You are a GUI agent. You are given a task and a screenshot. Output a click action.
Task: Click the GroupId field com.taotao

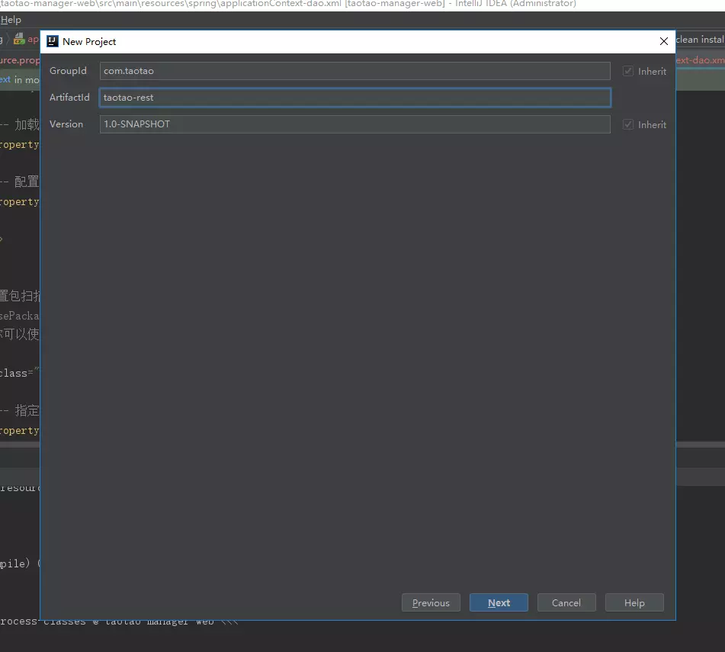[x=355, y=71]
